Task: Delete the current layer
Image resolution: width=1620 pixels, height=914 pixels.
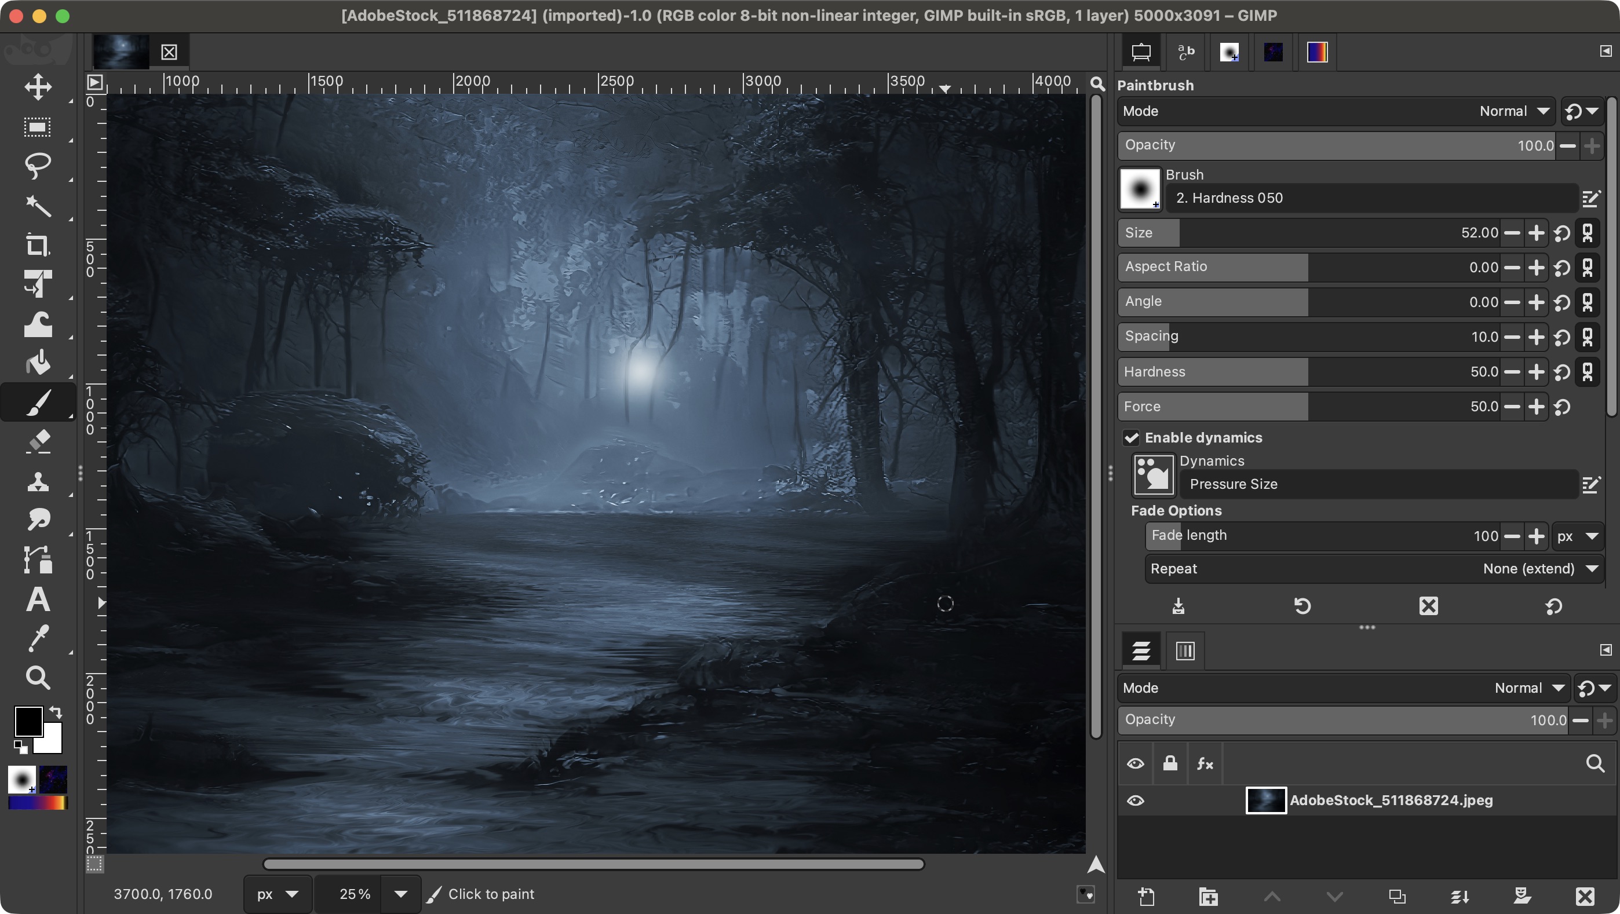Action: point(1585,897)
